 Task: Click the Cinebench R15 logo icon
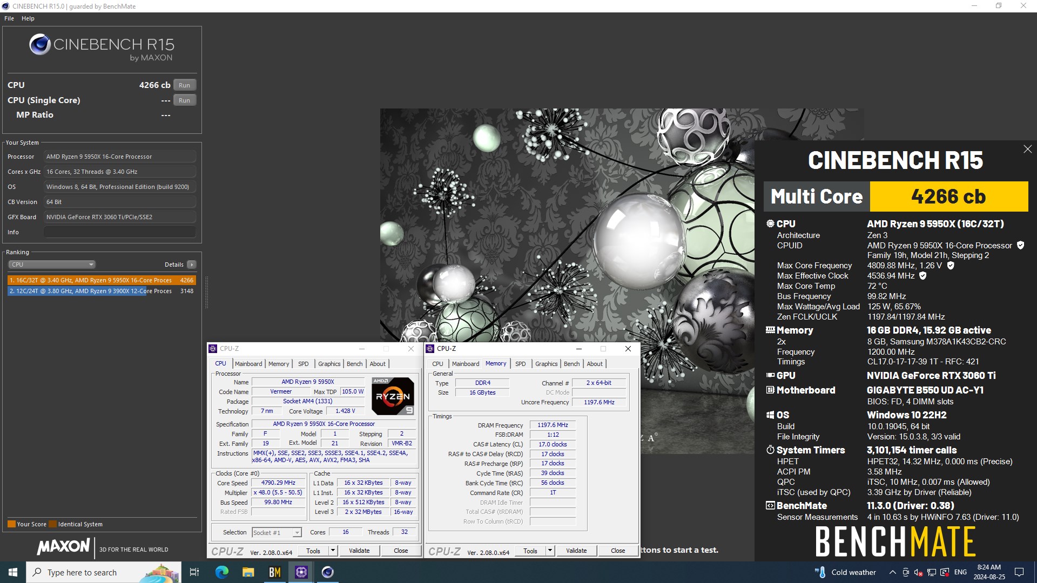click(x=40, y=45)
